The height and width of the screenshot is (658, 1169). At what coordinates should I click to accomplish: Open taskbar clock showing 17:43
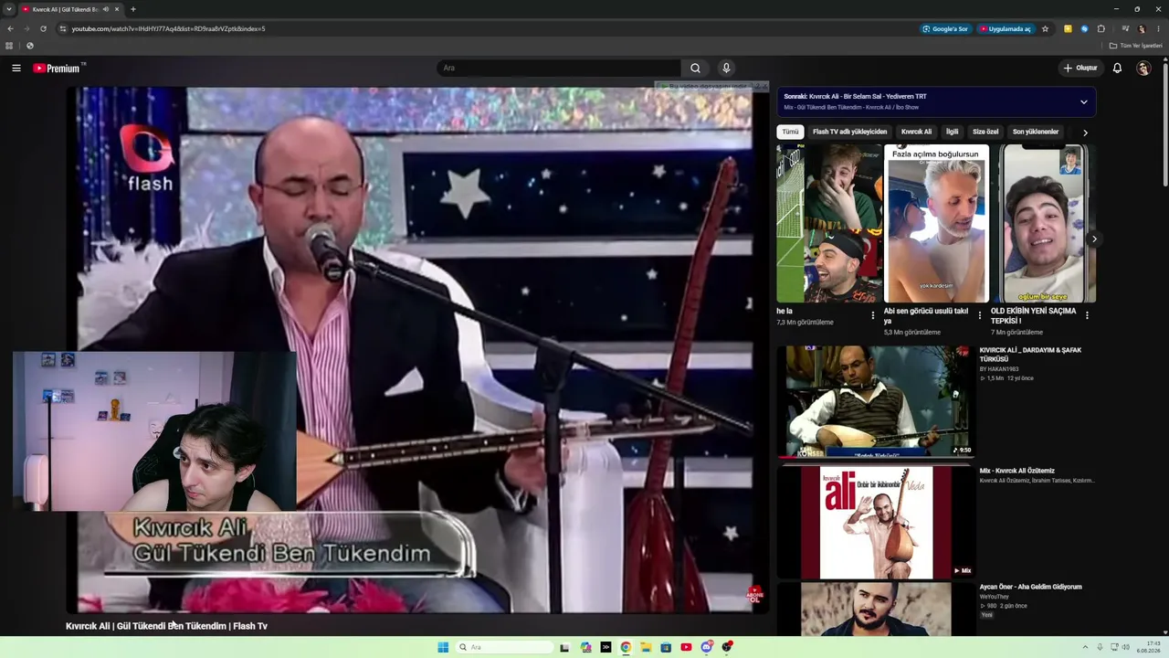coord(1148,647)
